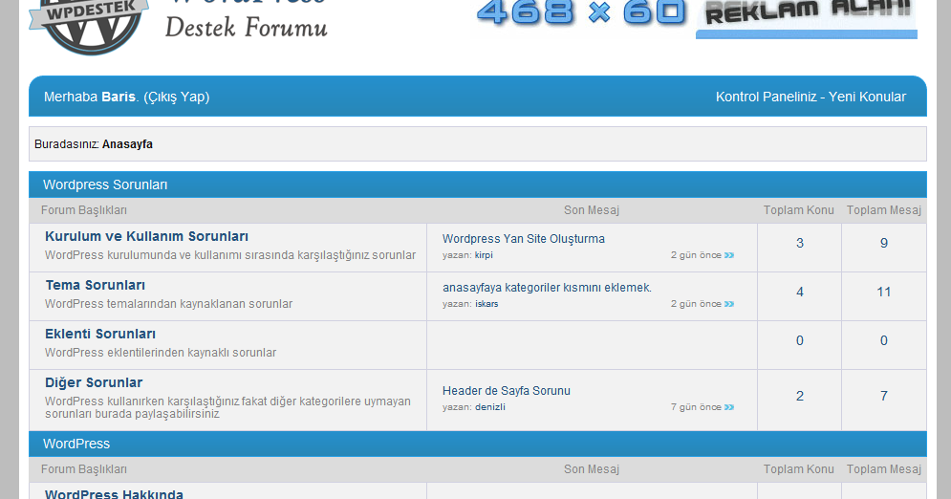This screenshot has height=499, width=951.
Task: Click total topics value 3
Action: (x=799, y=243)
